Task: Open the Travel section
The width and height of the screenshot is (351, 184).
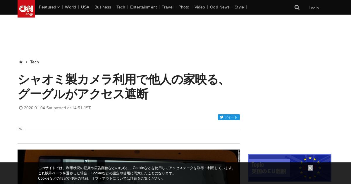Action: [168, 7]
